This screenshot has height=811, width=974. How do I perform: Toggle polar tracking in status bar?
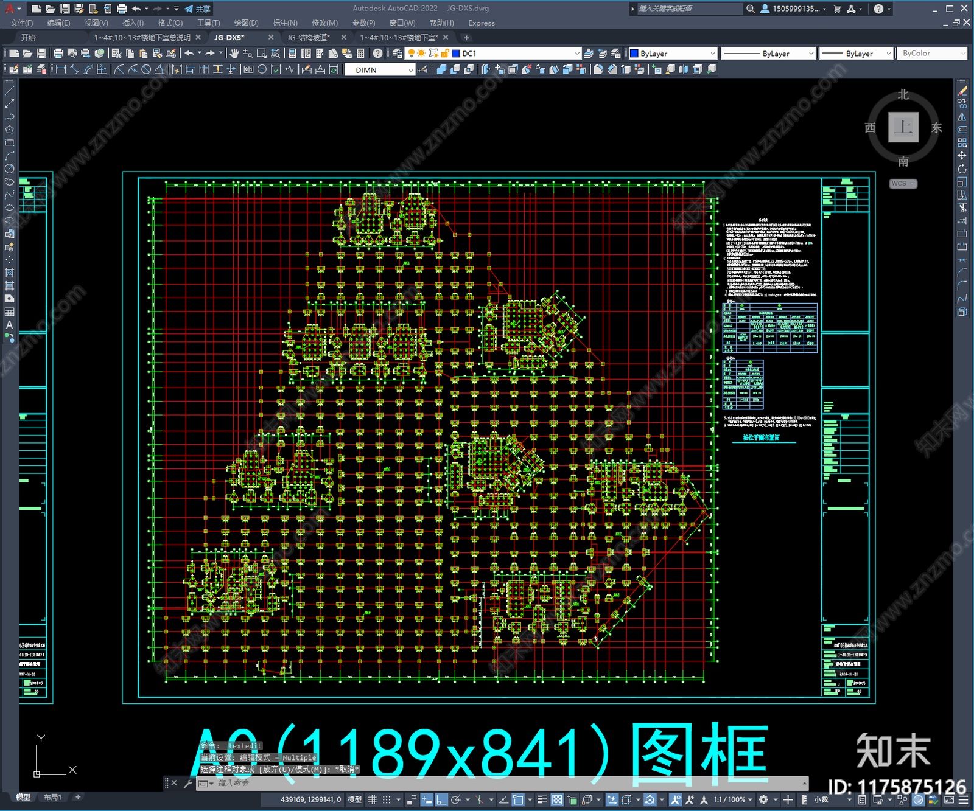coord(455,799)
